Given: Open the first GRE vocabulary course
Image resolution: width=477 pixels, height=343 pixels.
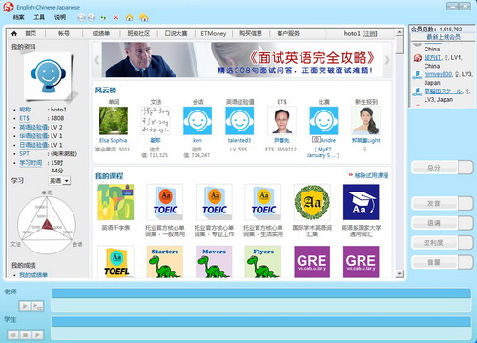Looking at the screenshot, I should (x=312, y=262).
